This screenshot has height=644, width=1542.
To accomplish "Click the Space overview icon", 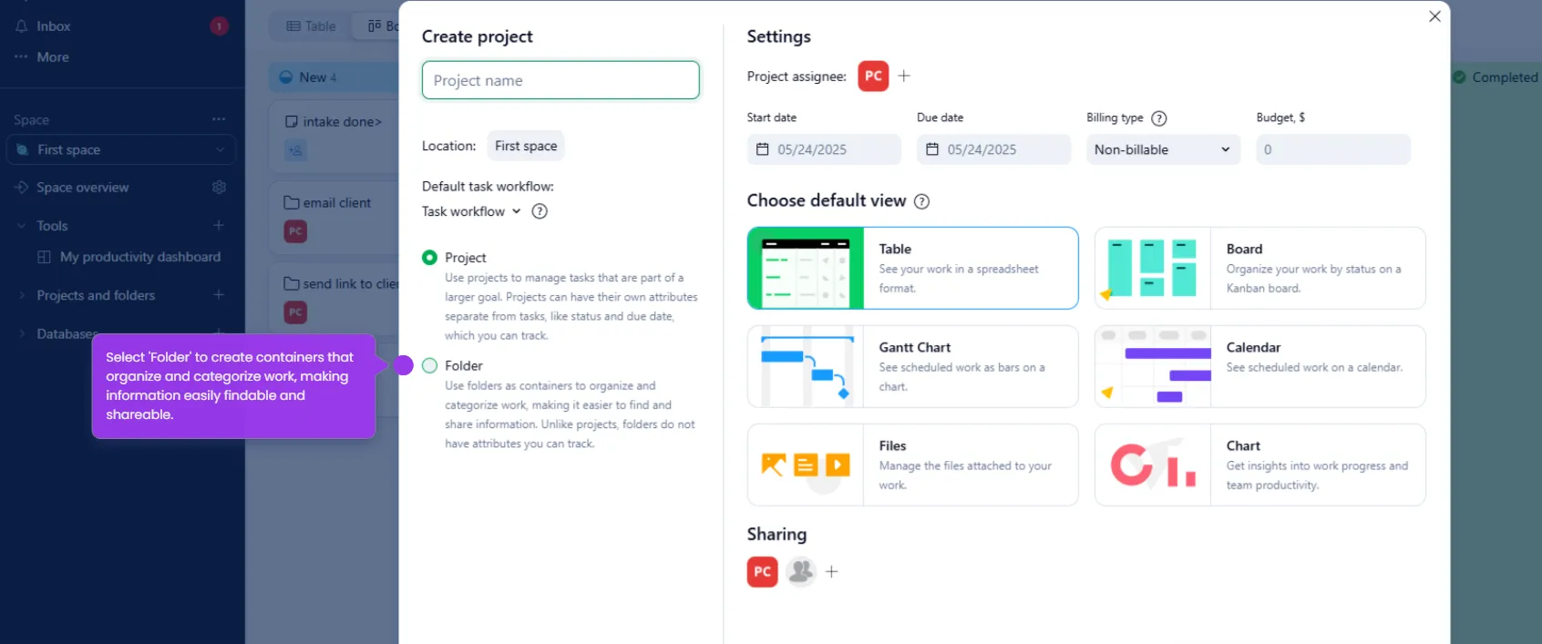I will 22,187.
